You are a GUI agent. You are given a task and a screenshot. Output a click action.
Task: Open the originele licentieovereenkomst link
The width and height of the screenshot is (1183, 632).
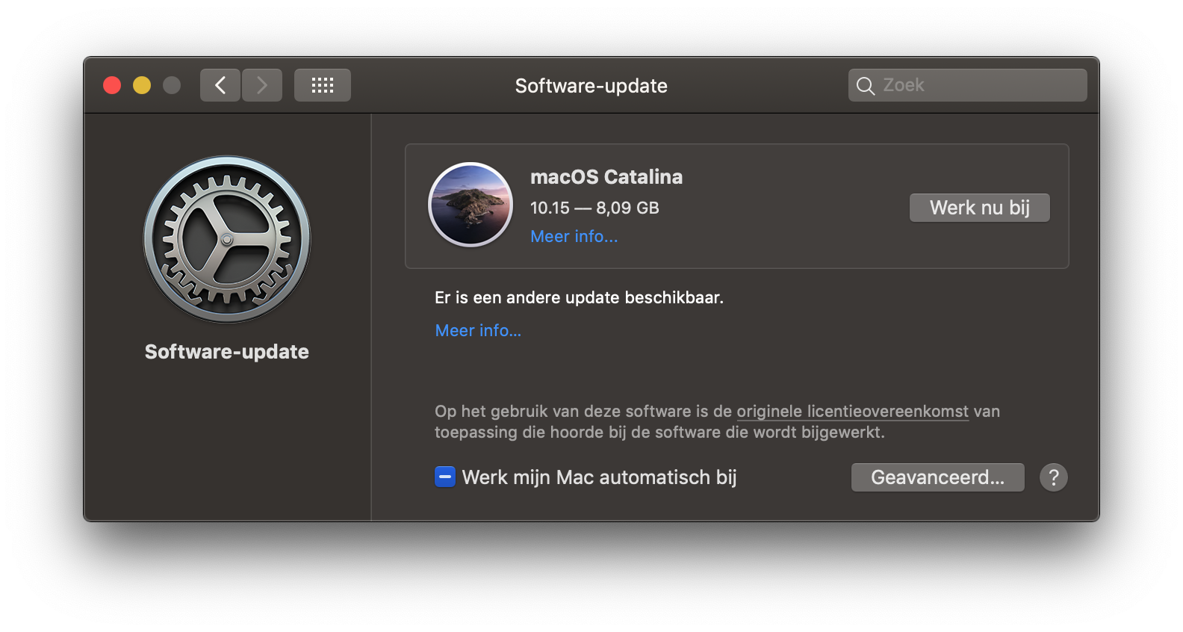(853, 412)
